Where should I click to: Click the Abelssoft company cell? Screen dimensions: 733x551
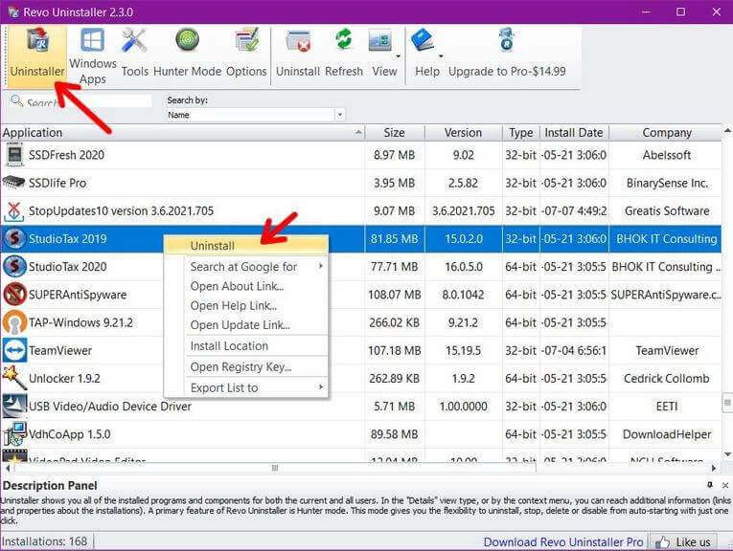pos(667,155)
